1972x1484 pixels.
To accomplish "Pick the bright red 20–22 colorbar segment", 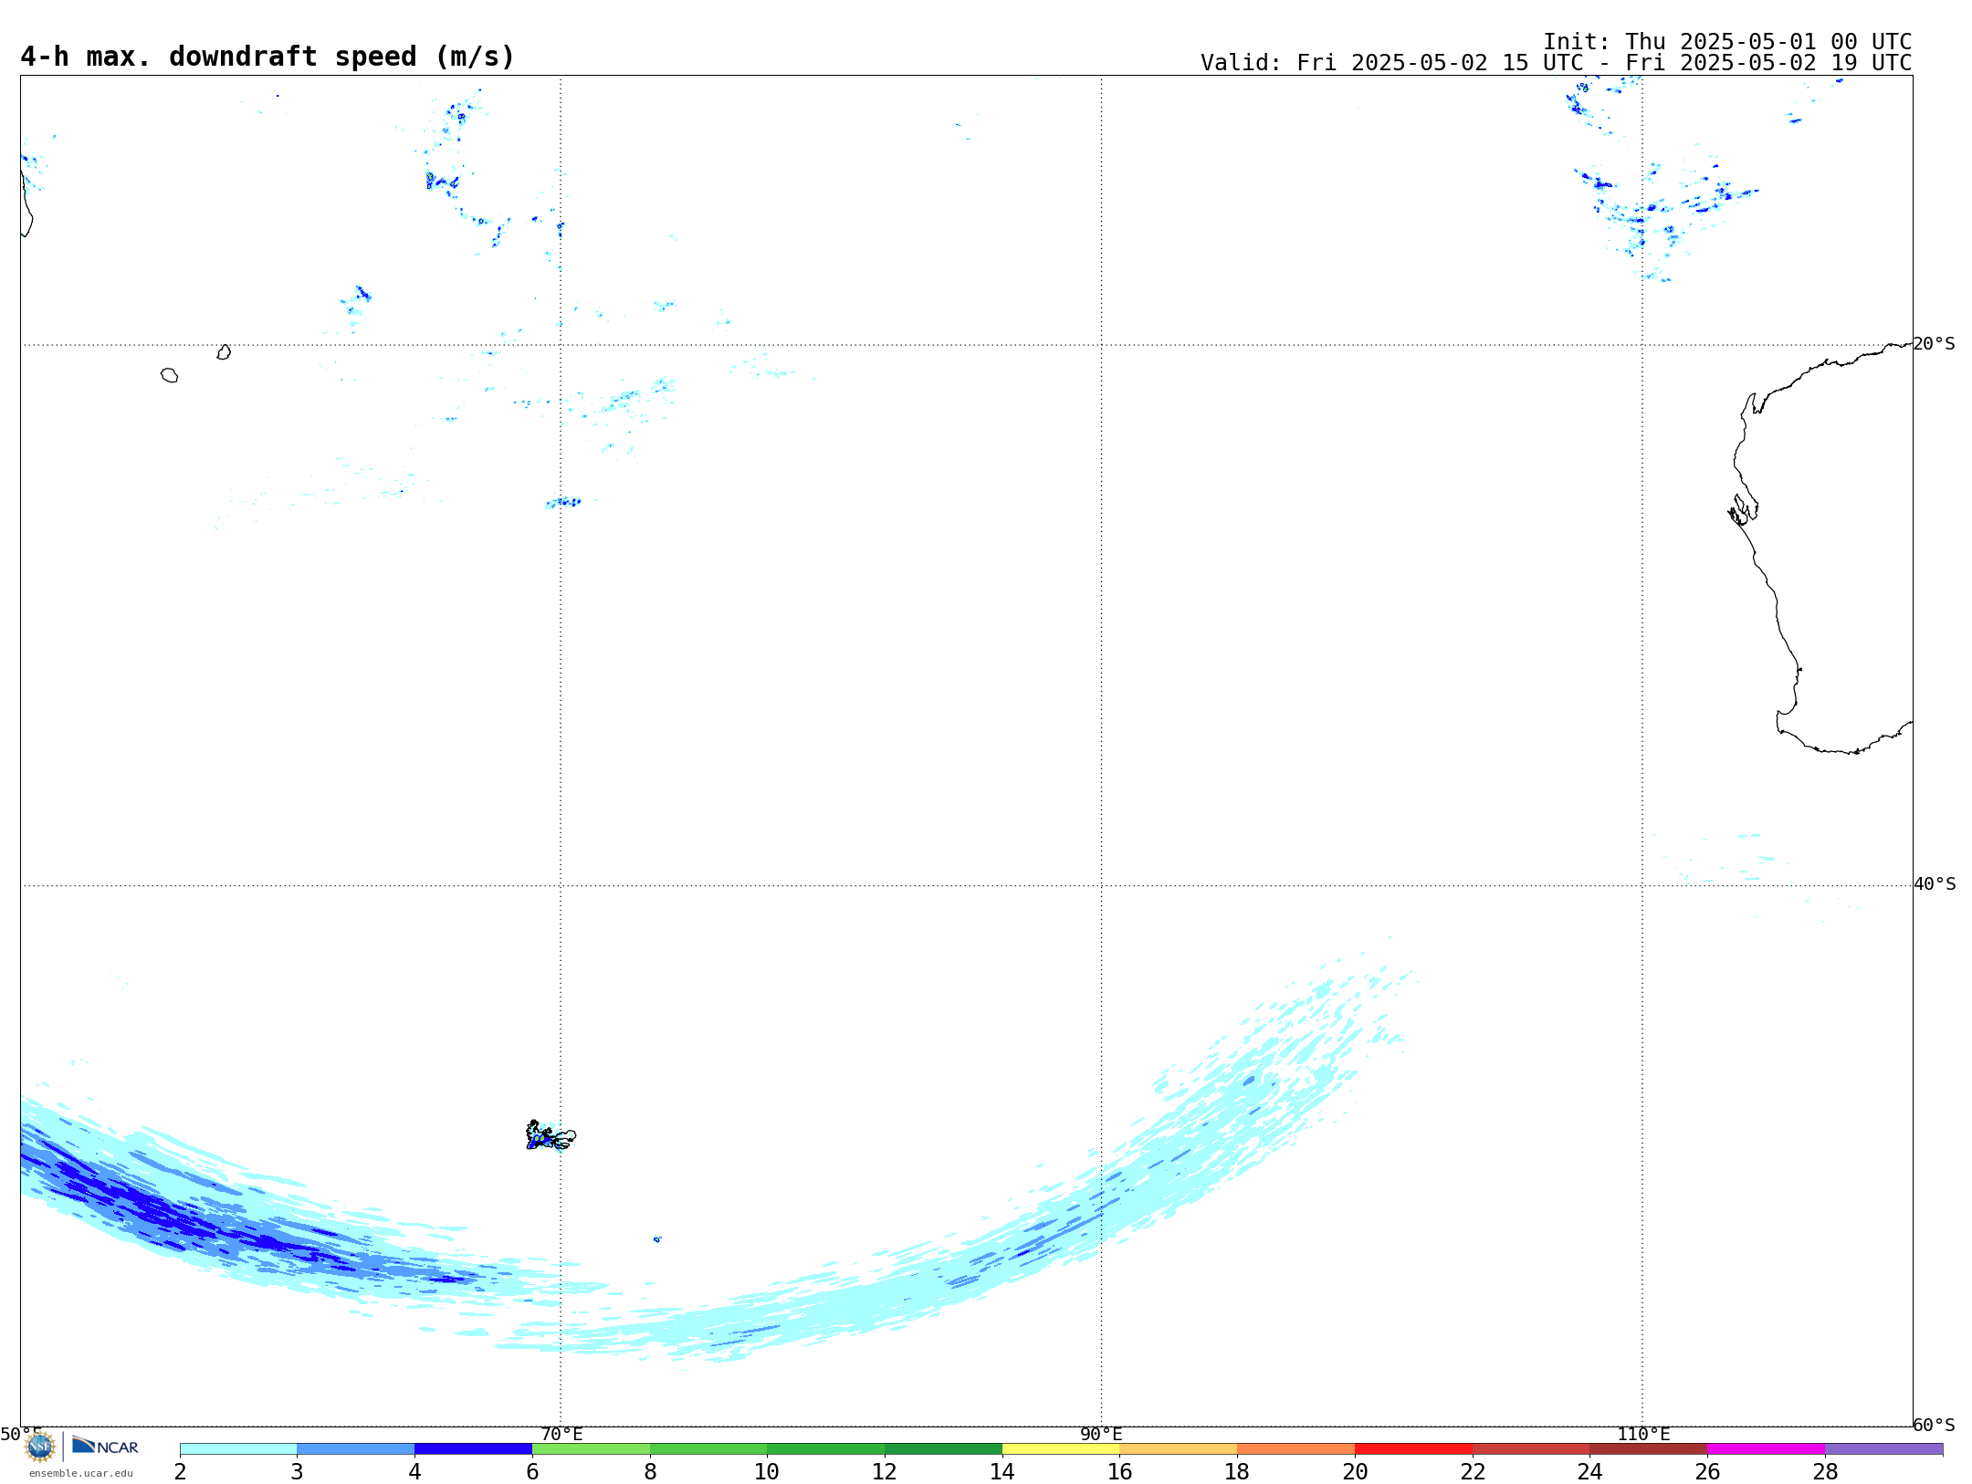I will 1413,1449.
